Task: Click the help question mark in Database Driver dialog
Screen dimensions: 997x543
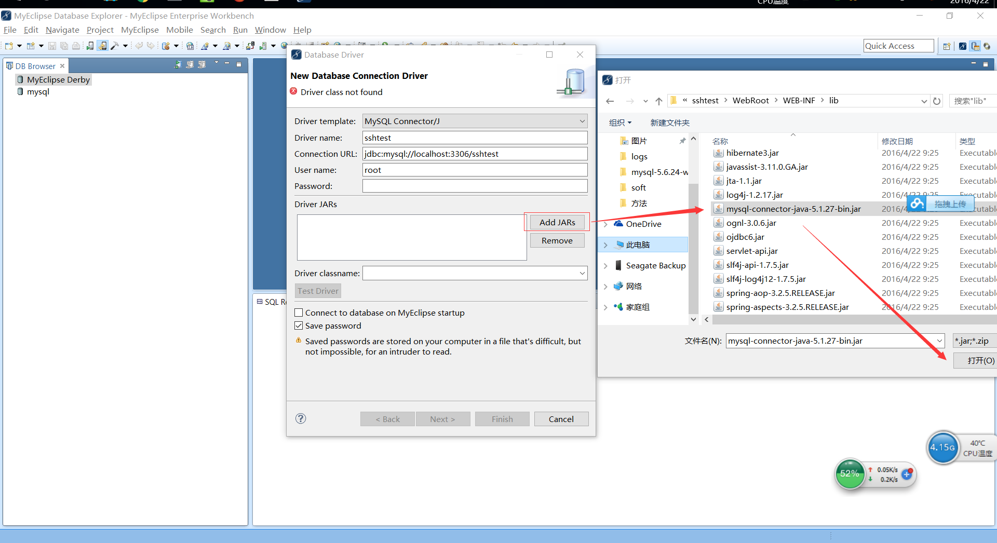Action: (x=301, y=418)
